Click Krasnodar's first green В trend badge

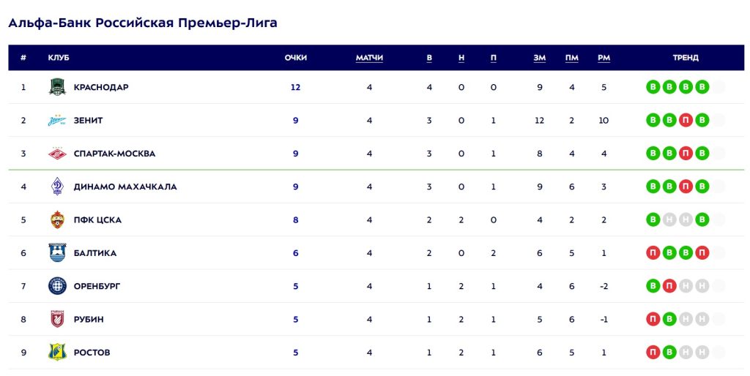click(x=653, y=87)
